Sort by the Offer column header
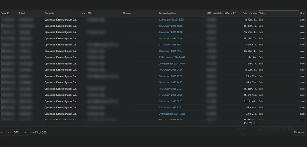 click(90, 13)
